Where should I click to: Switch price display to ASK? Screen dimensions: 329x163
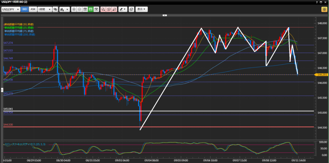(33, 9)
